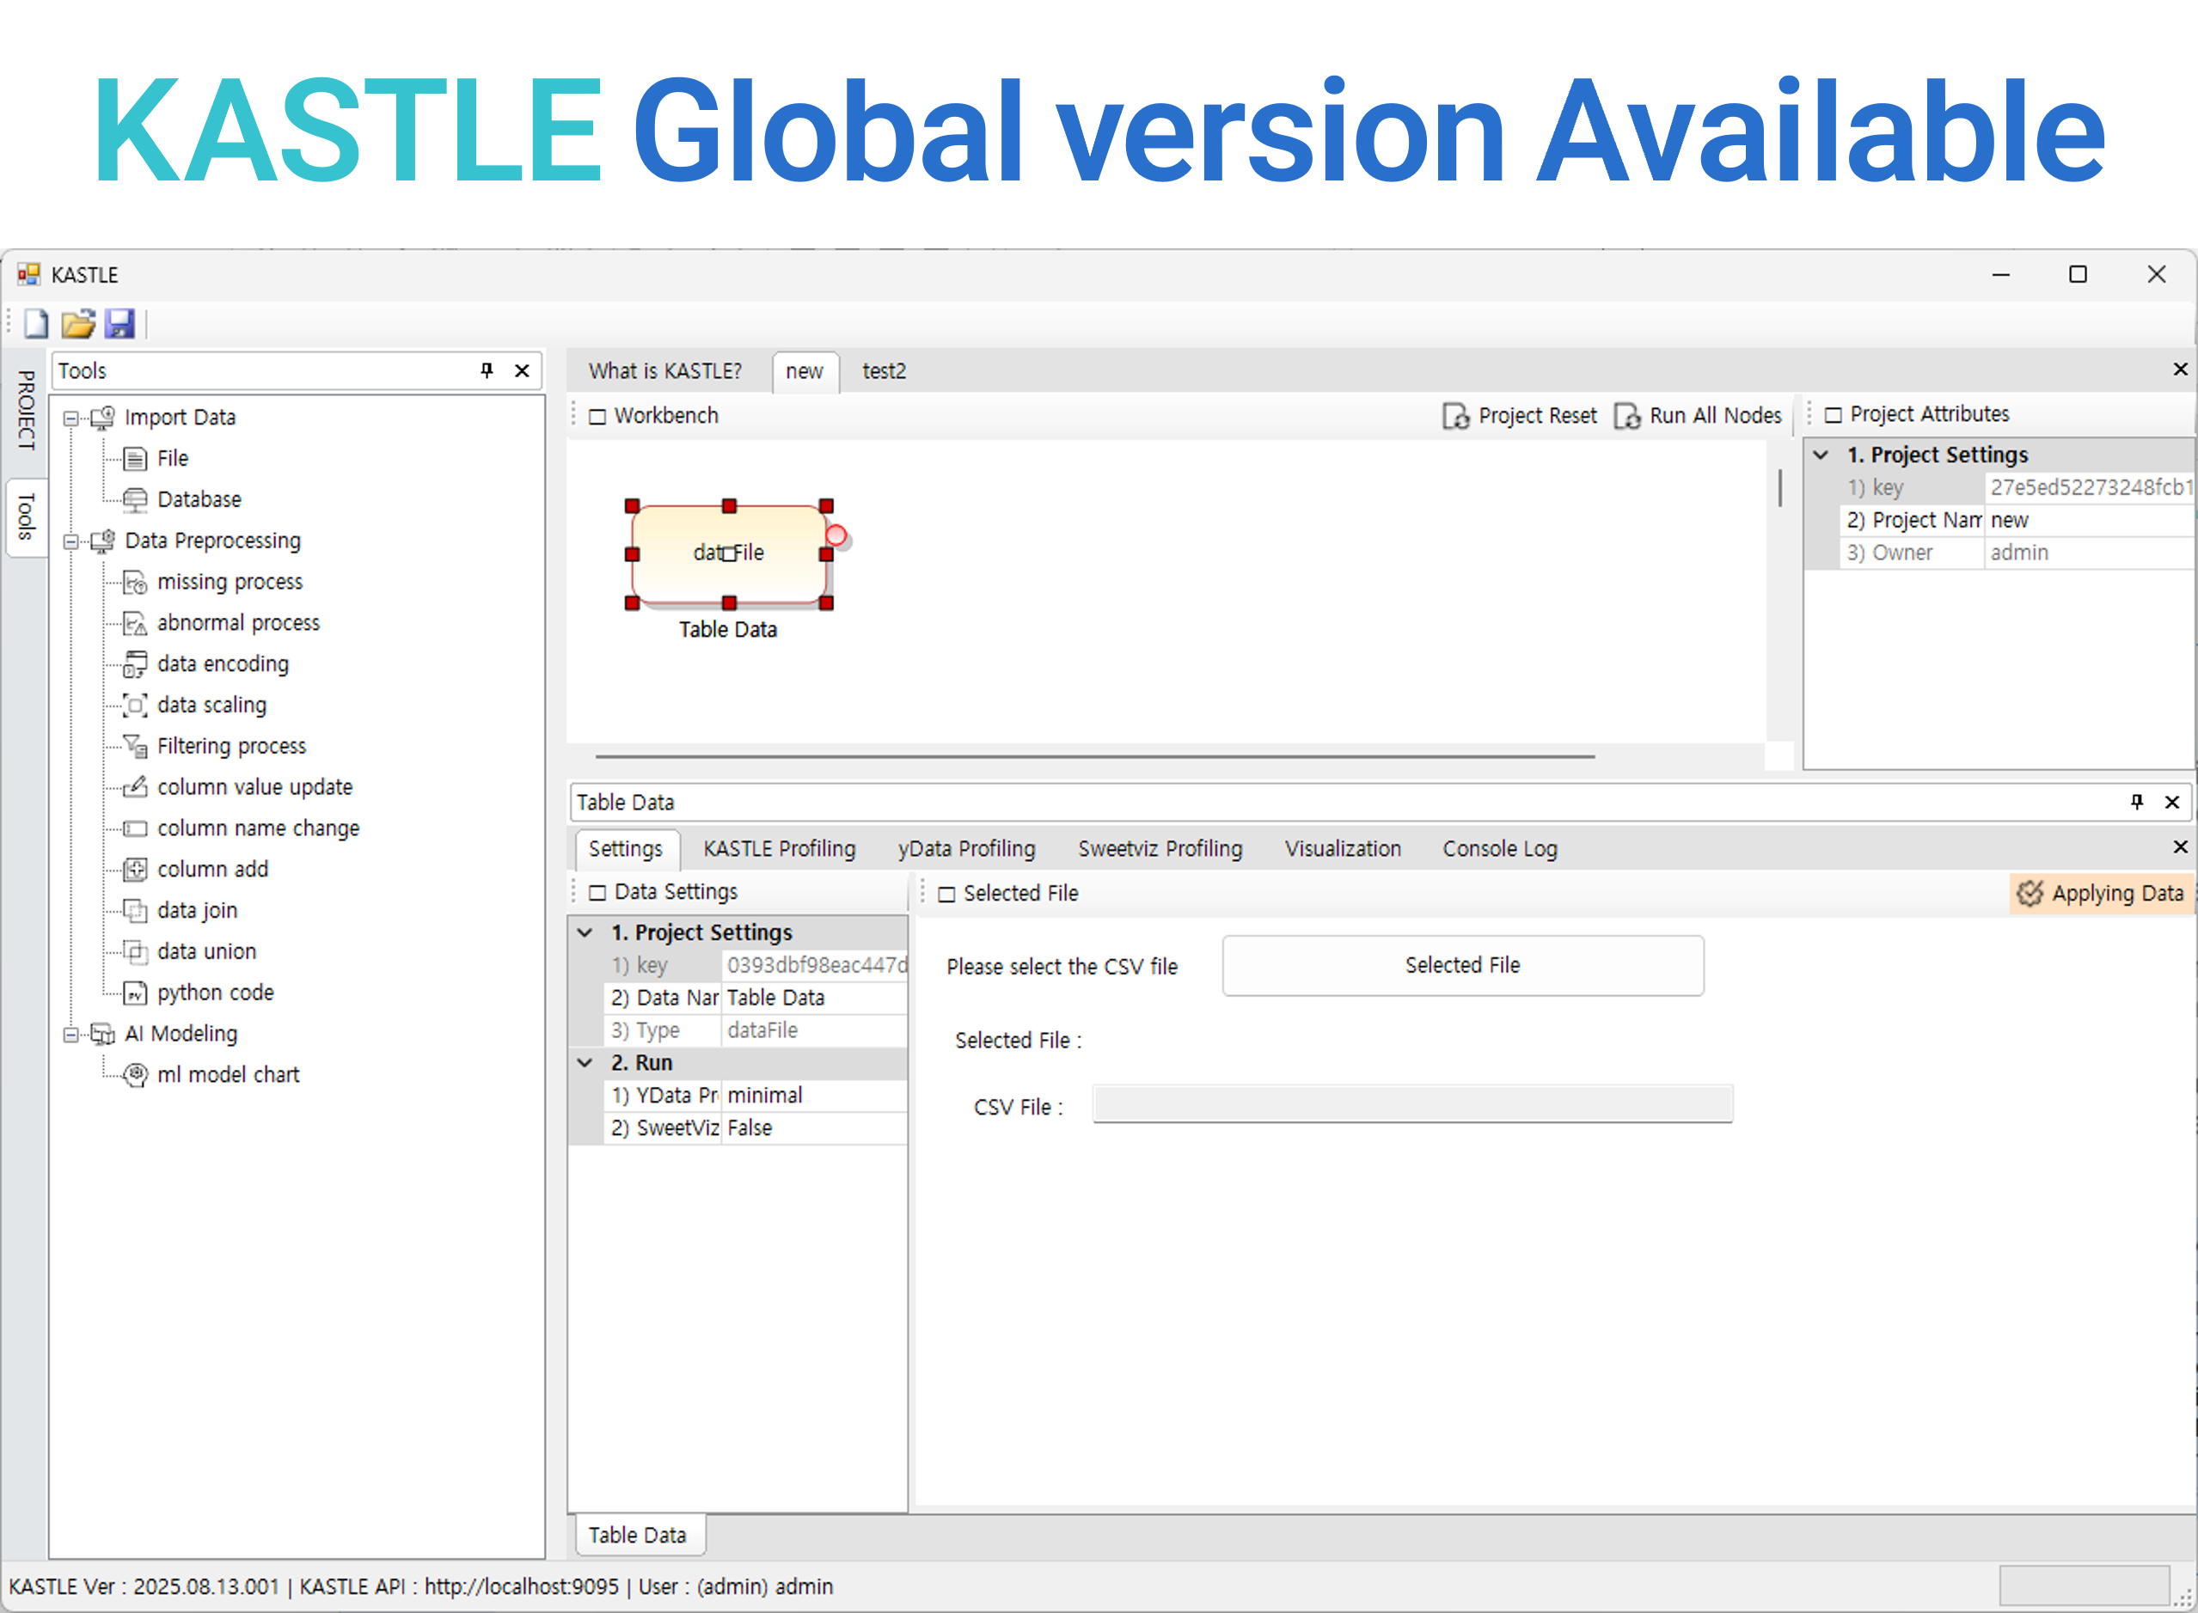Viewport: 2198px width, 1613px height.
Task: Click the Selected File button
Action: 1462,966
